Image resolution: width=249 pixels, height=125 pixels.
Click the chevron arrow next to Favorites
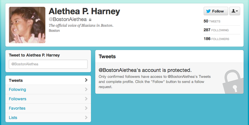coord(86,108)
